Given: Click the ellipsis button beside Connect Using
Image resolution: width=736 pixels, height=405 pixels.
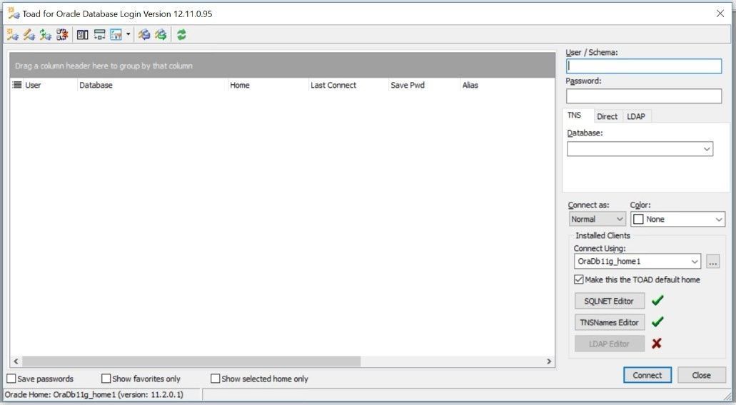Looking at the screenshot, I should coord(712,262).
